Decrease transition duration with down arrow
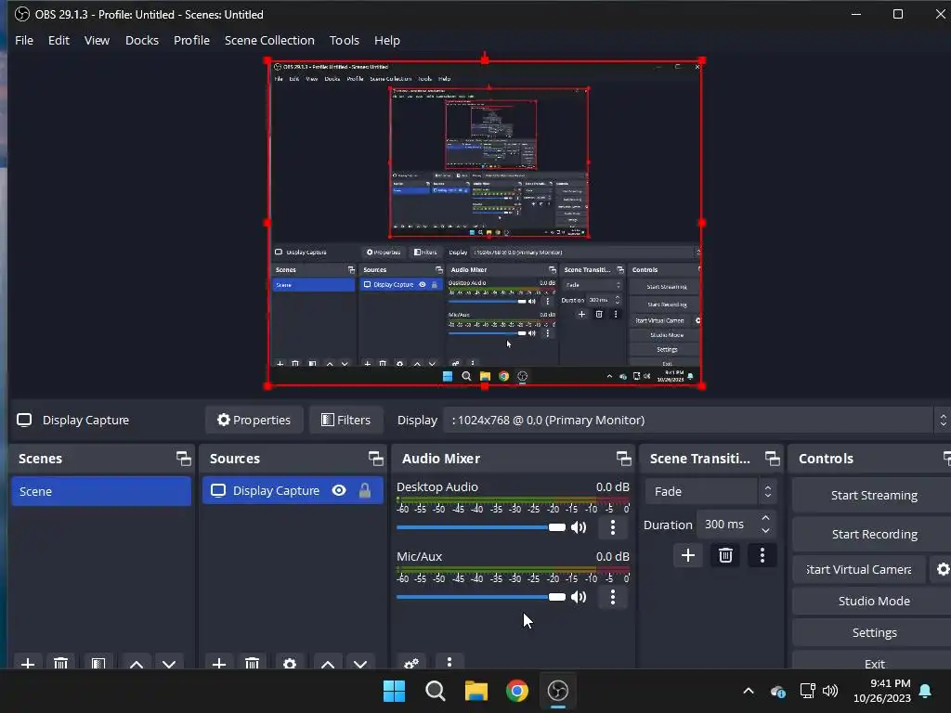Image resolution: width=951 pixels, height=713 pixels. click(765, 530)
